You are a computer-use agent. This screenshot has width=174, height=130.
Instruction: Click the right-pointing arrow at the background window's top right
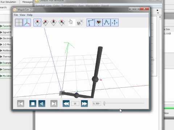coord(158,10)
